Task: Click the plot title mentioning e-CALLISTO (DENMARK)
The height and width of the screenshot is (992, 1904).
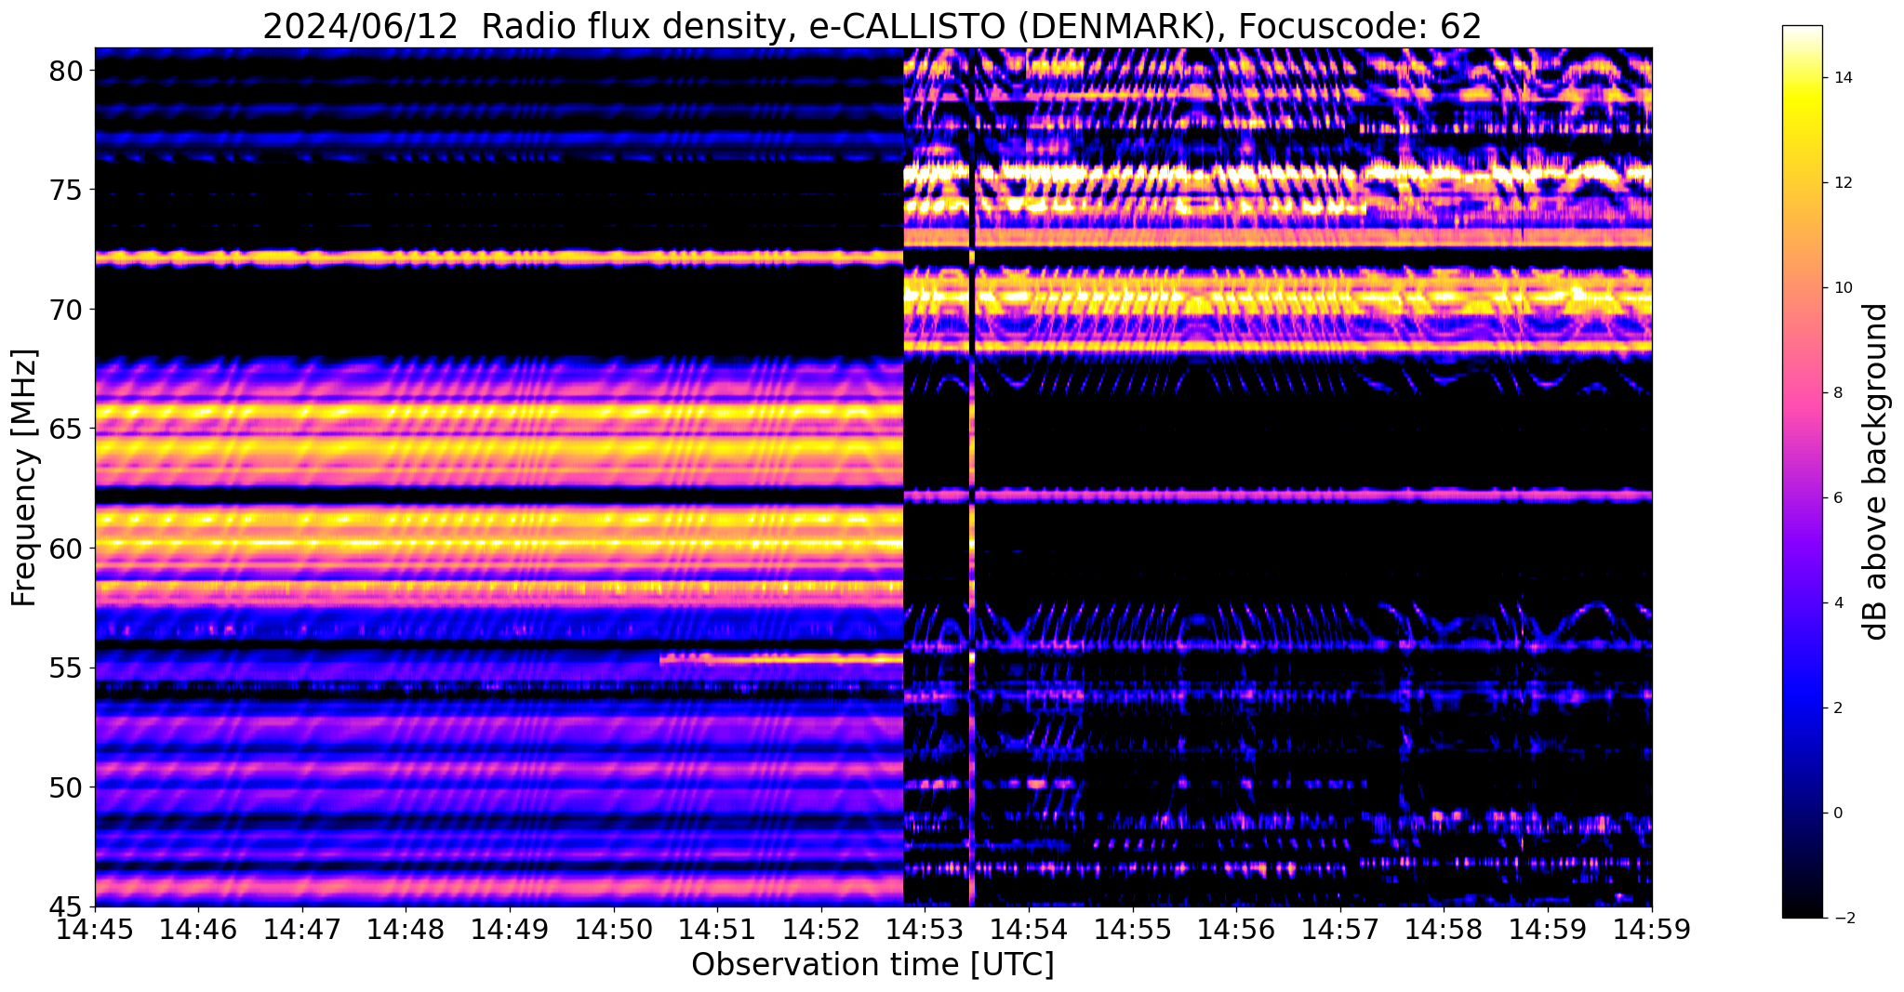Action: [872, 26]
